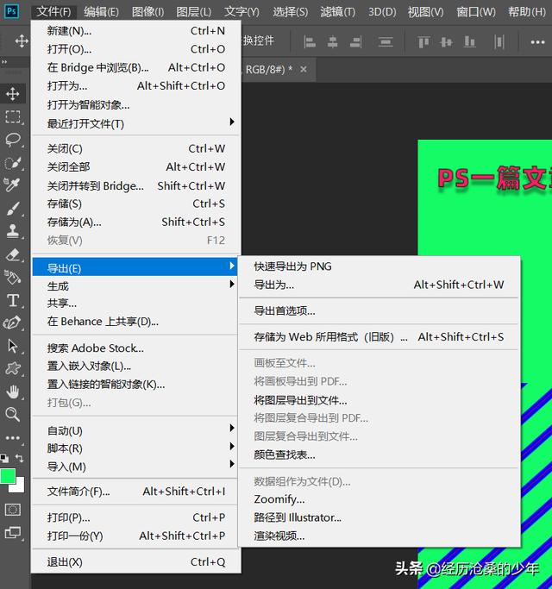552x589 pixels.
Task: Swap foreground and background colors
Action: tap(19, 458)
